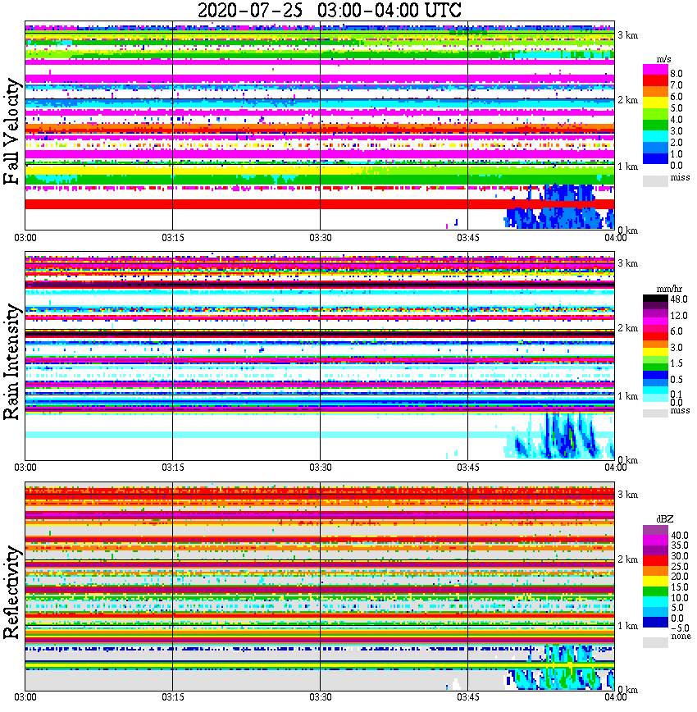The image size is (697, 712).
Task: Click the '48.0' value in the mm/hr legend
Action: click(678, 299)
